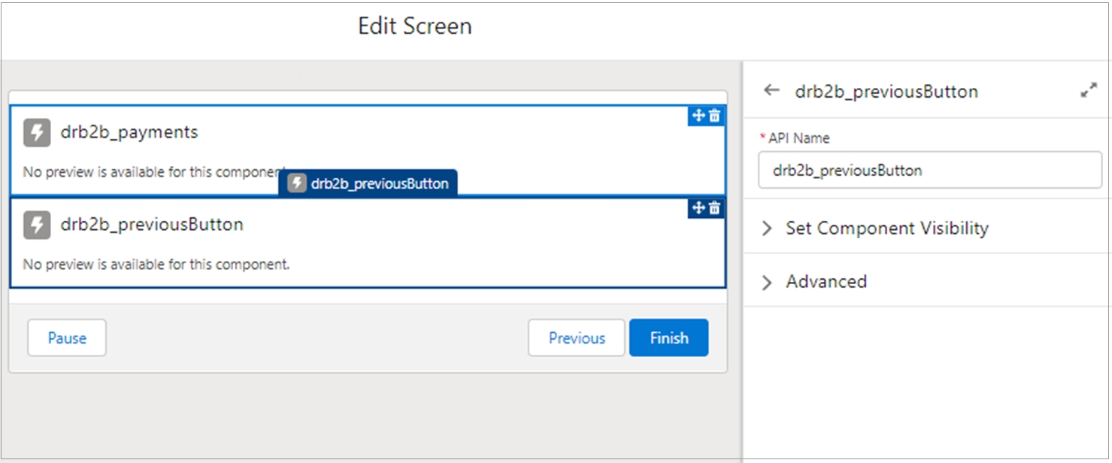Click the "No preview is available" text under drb2b_previousButton
This screenshot has width=1112, height=463.
point(156,265)
